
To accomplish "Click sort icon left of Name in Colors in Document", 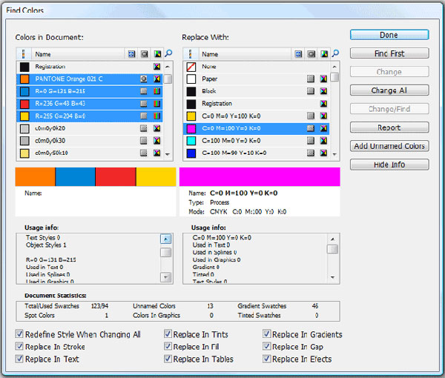I will 23,54.
